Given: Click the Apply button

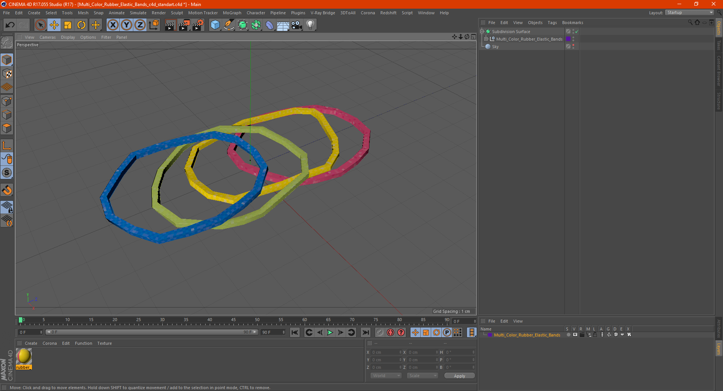Looking at the screenshot, I should tap(459, 376).
